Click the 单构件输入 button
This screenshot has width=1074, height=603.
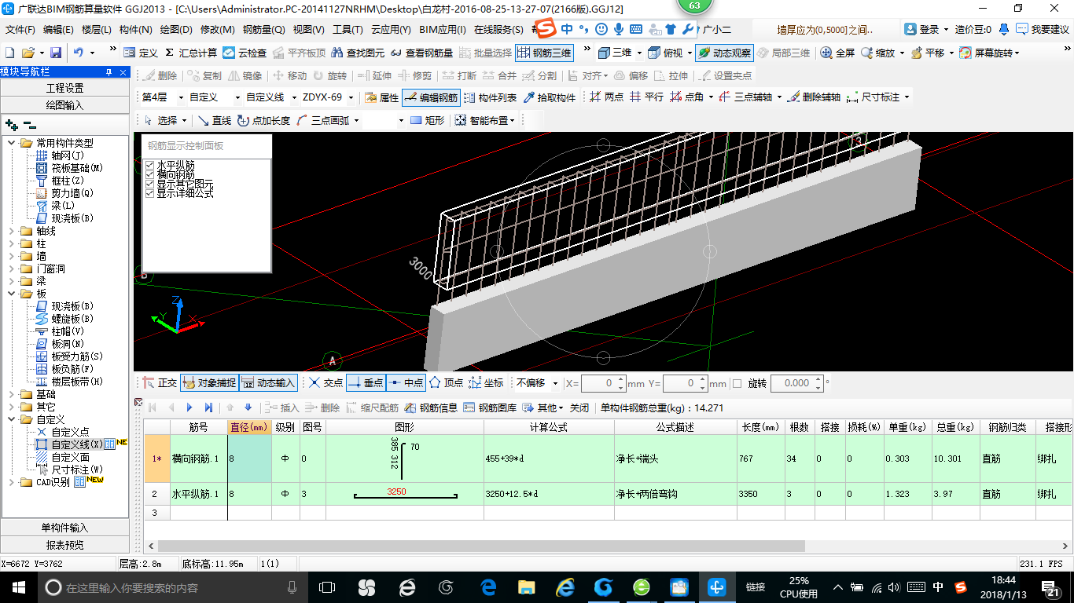pyautogui.click(x=64, y=528)
